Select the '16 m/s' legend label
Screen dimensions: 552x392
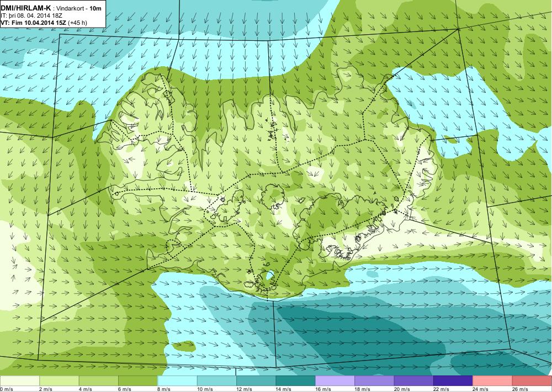pyautogui.click(x=323, y=389)
